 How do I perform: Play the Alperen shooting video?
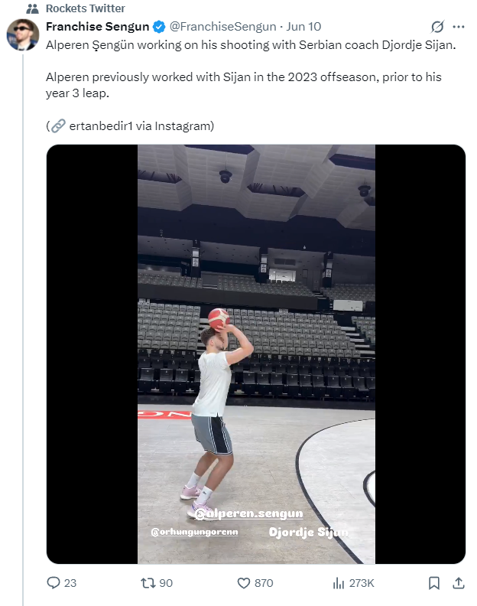click(x=255, y=354)
